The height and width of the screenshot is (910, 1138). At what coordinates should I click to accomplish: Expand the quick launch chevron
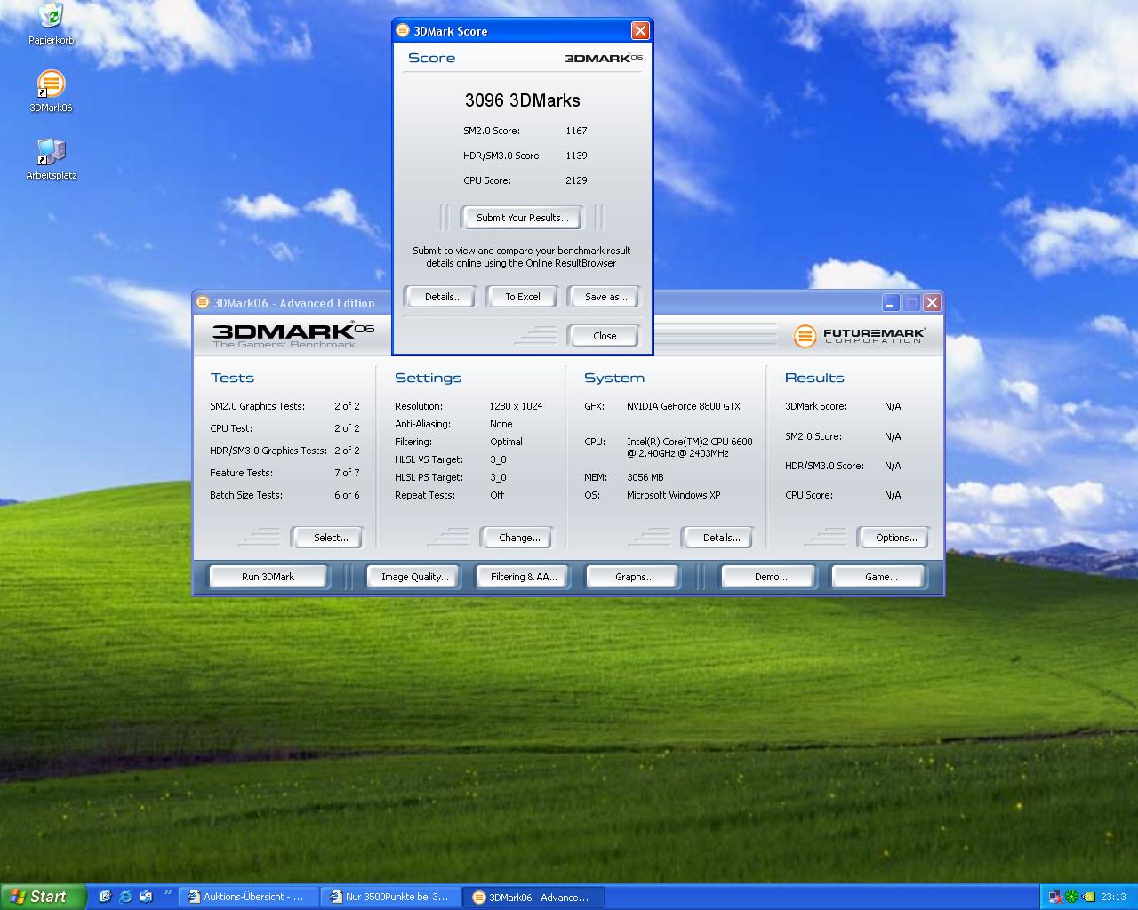point(167,892)
